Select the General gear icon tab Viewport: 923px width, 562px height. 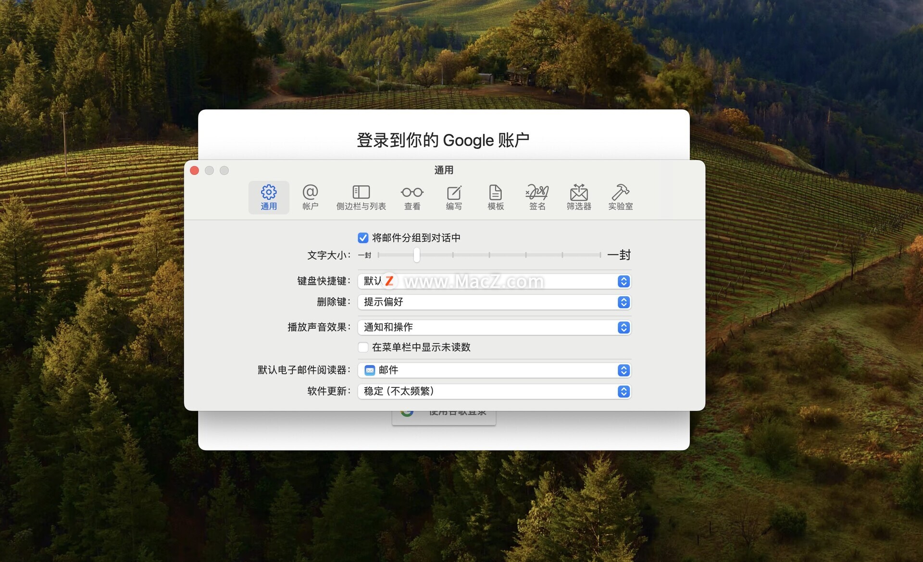[269, 197]
